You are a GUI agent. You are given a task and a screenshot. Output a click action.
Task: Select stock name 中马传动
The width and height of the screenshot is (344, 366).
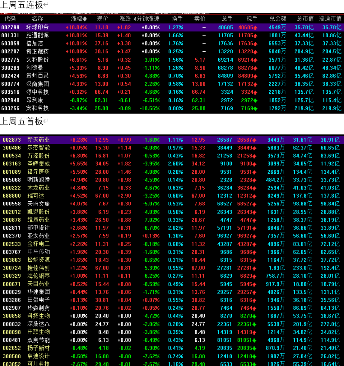39,252
